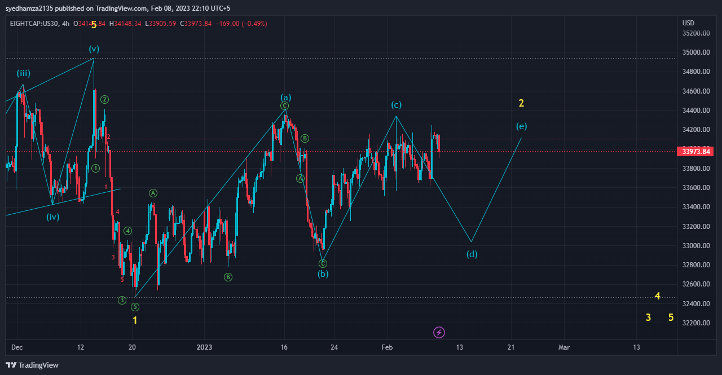This screenshot has width=722, height=375.
Task: Select the green circled 1 label
Action: 95,168
